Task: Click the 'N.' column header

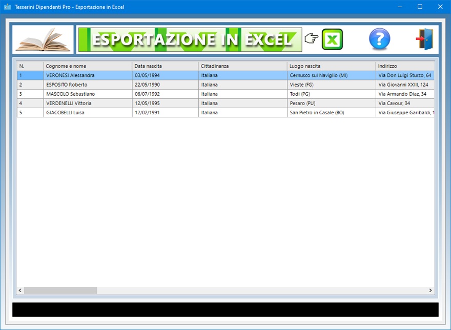Action: click(30, 66)
